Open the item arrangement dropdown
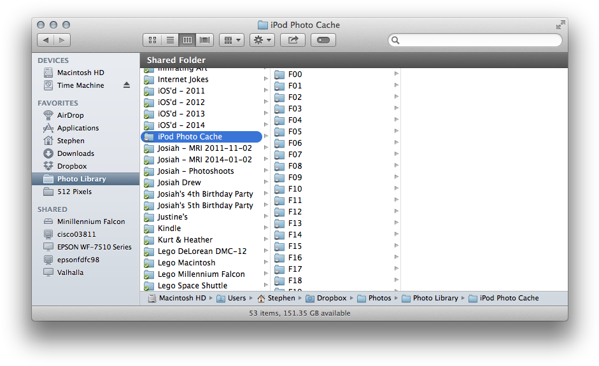 pyautogui.click(x=232, y=40)
